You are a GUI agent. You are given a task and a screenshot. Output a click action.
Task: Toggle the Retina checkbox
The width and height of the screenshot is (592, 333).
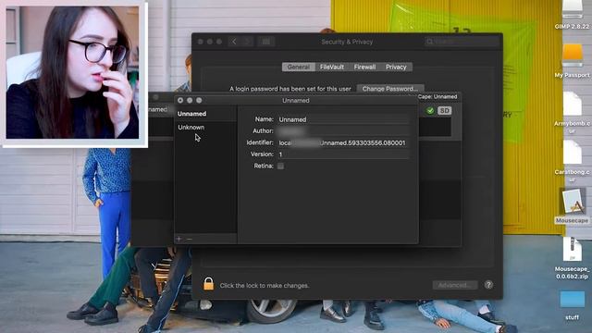280,166
